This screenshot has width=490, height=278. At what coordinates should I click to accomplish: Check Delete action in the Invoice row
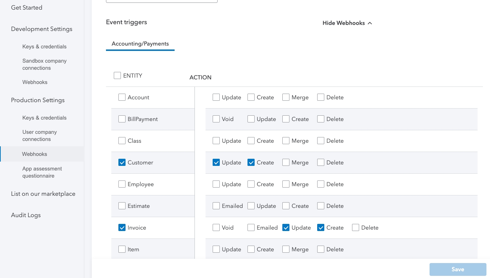[x=356, y=227]
